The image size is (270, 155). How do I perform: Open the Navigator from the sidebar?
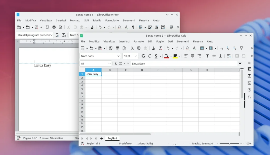pos(249,90)
